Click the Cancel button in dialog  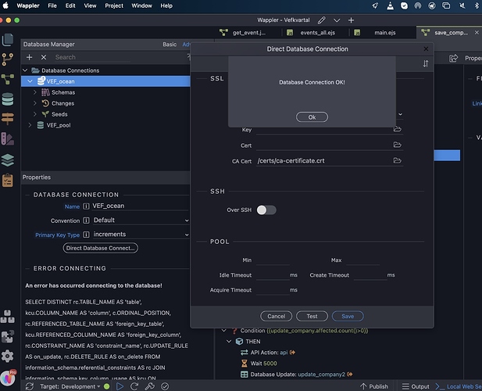tap(276, 316)
